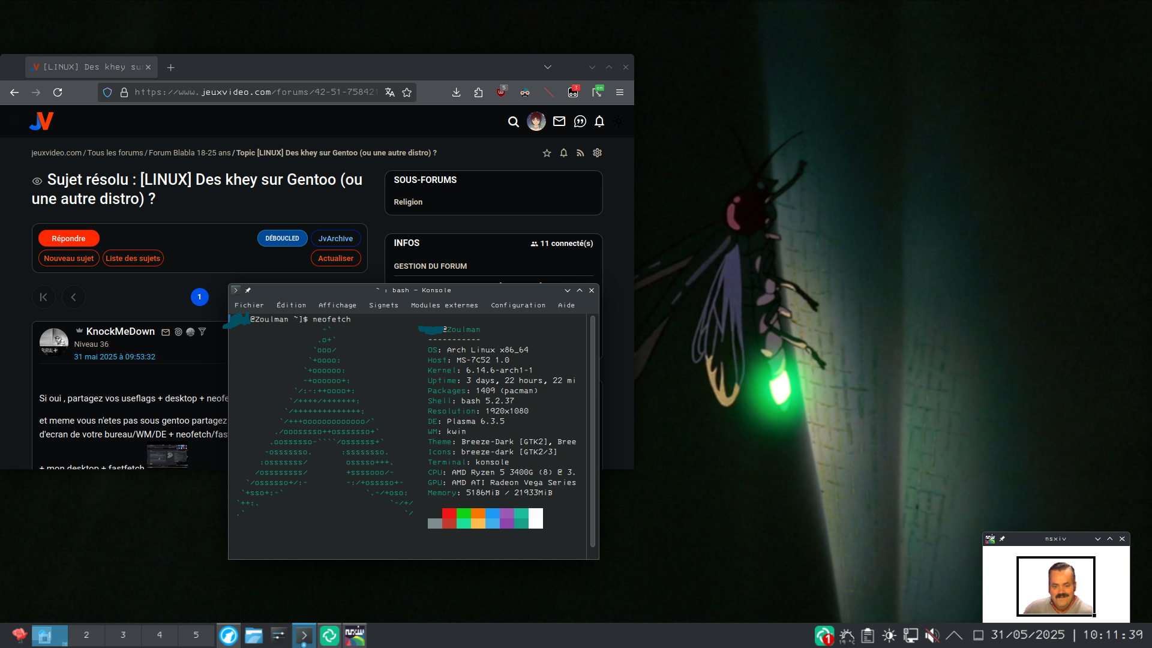Expand the Firefox list all tabs chevron
Screen dimensions: 1152x648
coord(548,67)
